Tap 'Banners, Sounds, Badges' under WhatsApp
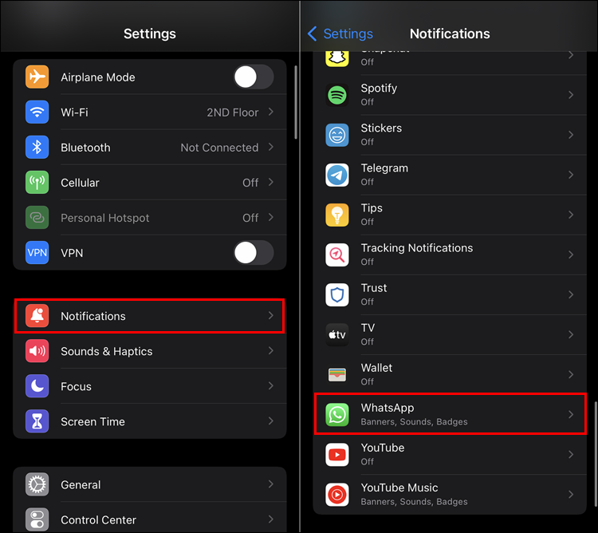This screenshot has height=533, width=598. [x=414, y=421]
